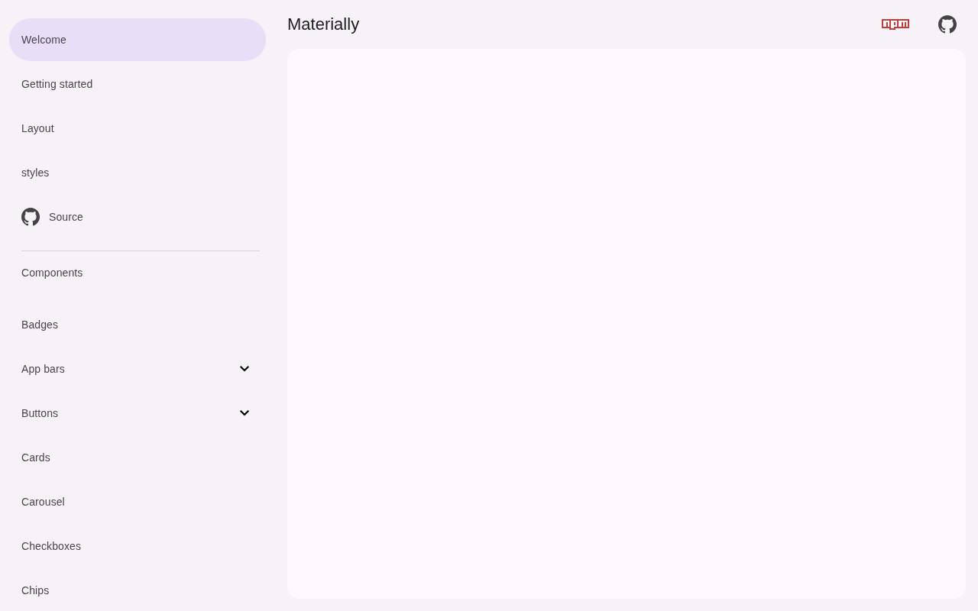Expand the App bars chevron
This screenshot has width=978, height=611.
pyautogui.click(x=244, y=369)
